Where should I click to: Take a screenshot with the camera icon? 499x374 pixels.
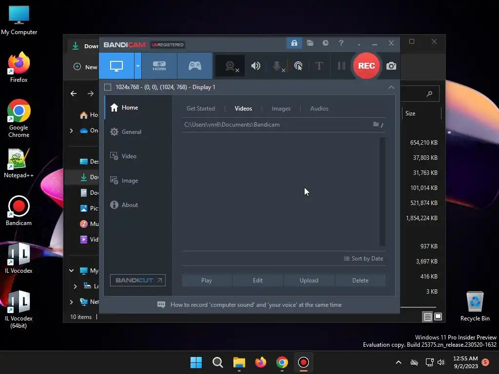[391, 66]
